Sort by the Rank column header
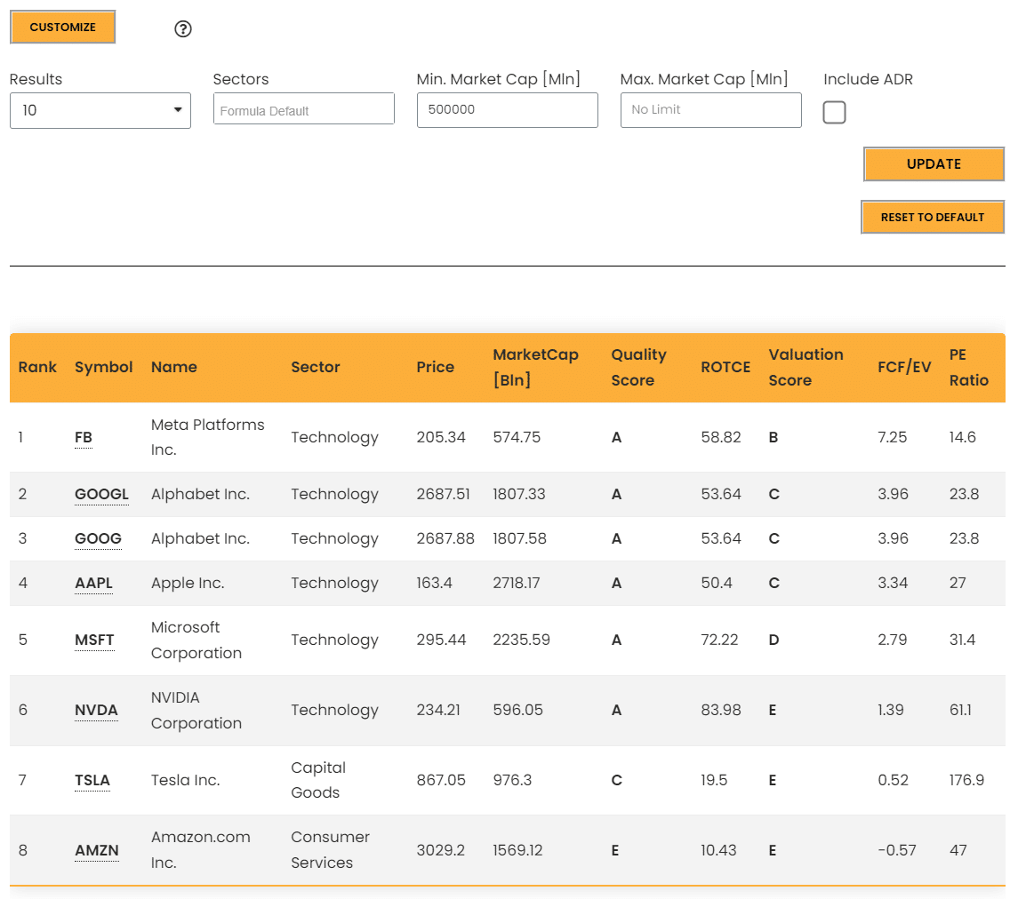The height and width of the screenshot is (899, 1018). [37, 367]
